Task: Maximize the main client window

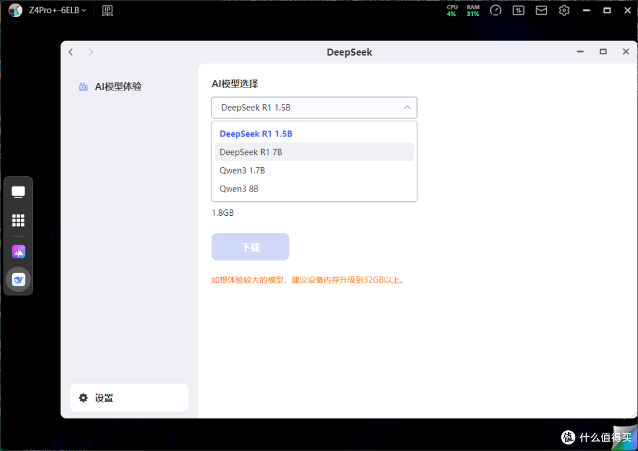Action: click(607, 10)
